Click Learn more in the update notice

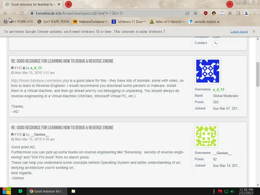tap(239, 31)
